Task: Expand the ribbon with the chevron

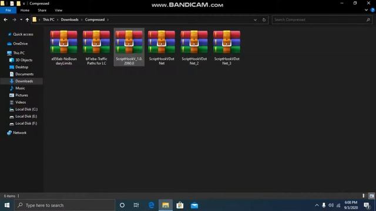Action: pyautogui.click(x=366, y=10)
